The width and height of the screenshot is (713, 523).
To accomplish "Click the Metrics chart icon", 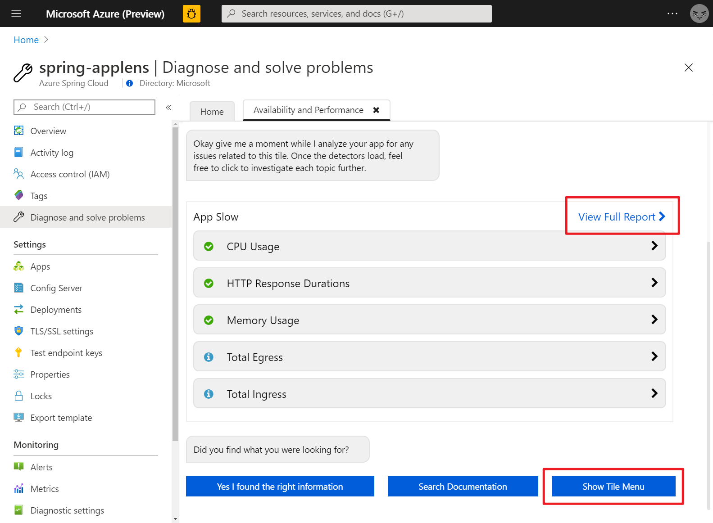I will click(18, 488).
